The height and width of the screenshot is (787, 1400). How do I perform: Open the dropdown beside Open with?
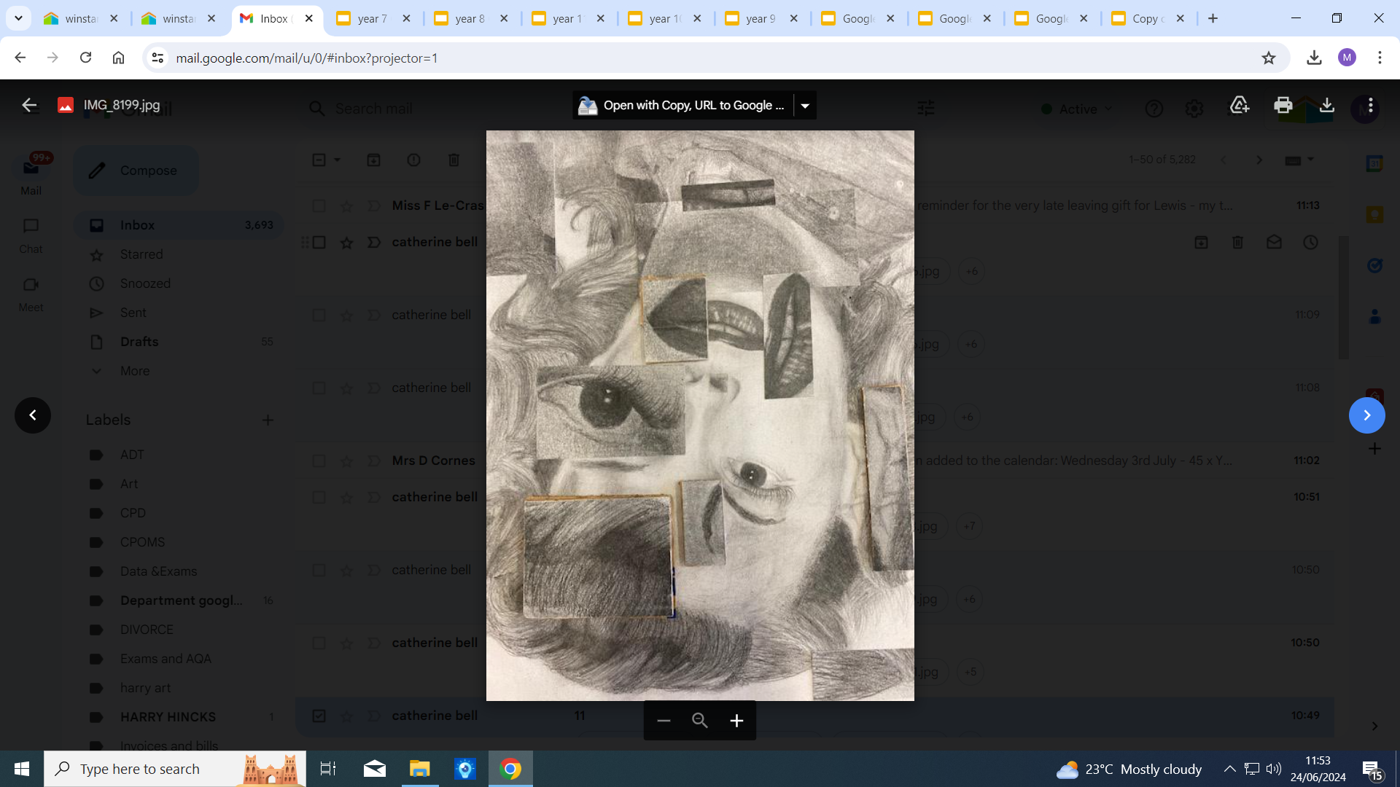coord(805,106)
